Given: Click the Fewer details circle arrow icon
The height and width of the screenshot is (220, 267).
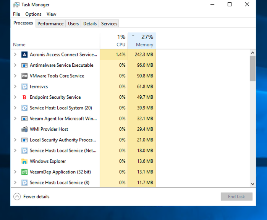Looking at the screenshot, I should point(17,196).
